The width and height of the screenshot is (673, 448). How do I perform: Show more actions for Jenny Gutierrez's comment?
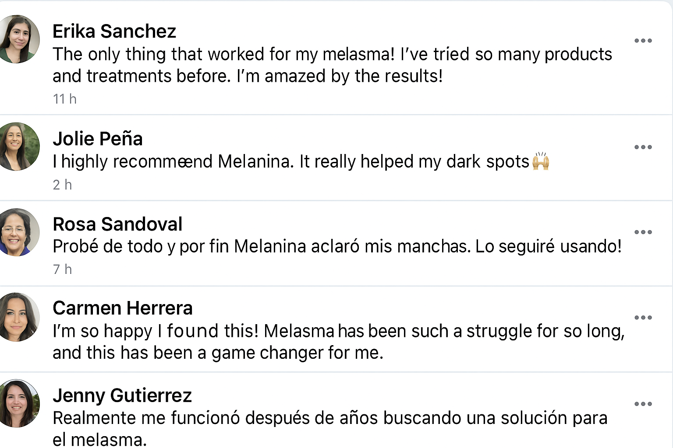coord(643,404)
